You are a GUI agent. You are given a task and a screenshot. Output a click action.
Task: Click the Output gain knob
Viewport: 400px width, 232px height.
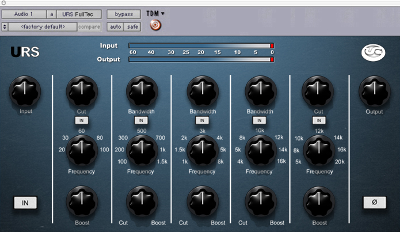tap(374, 91)
